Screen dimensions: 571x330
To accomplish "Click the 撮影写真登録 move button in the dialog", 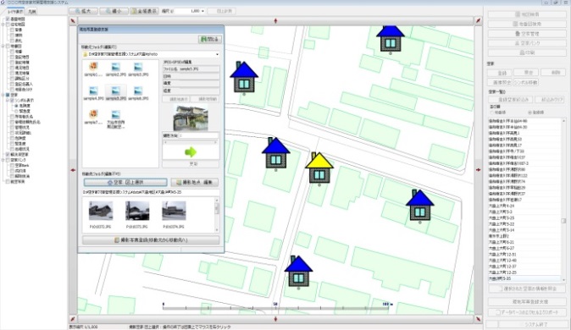I will (151, 240).
